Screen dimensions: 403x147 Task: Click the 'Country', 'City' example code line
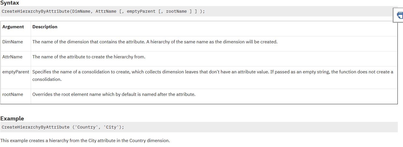63,127
